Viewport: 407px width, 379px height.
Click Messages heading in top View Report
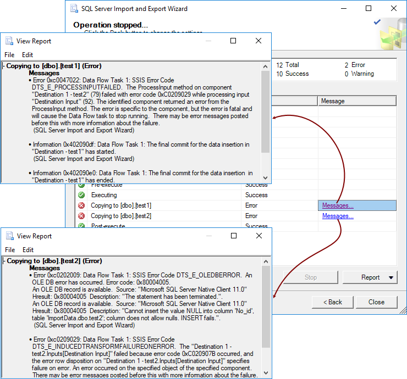coord(44,73)
